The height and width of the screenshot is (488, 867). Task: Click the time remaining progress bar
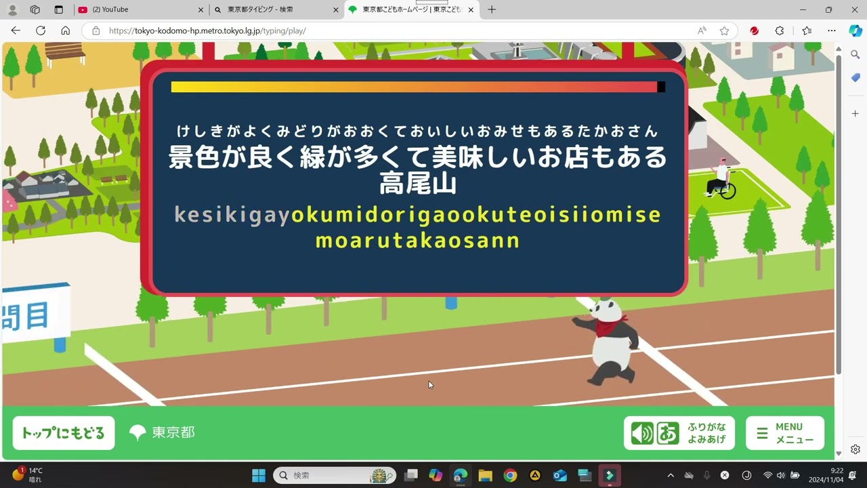click(x=418, y=87)
